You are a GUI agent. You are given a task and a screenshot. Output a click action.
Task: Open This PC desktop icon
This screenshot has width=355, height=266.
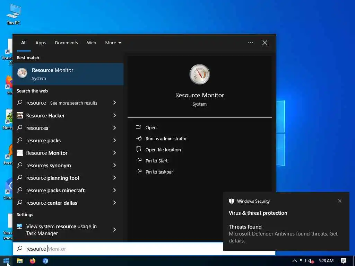coord(14,14)
